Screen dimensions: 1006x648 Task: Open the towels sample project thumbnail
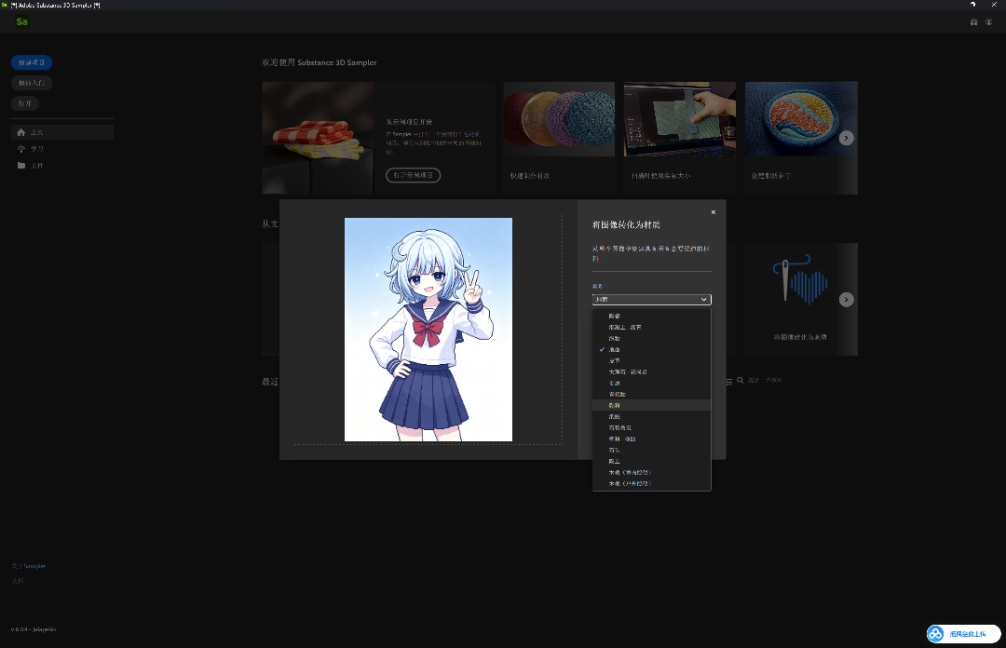click(319, 137)
